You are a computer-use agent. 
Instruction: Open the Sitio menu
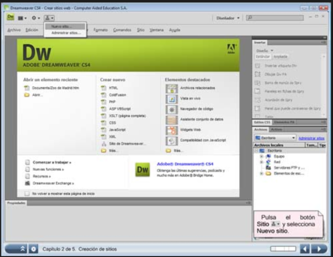(140, 30)
